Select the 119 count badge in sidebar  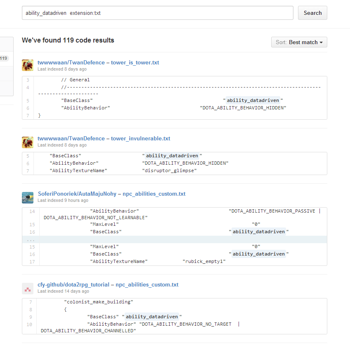pyautogui.click(x=4, y=58)
